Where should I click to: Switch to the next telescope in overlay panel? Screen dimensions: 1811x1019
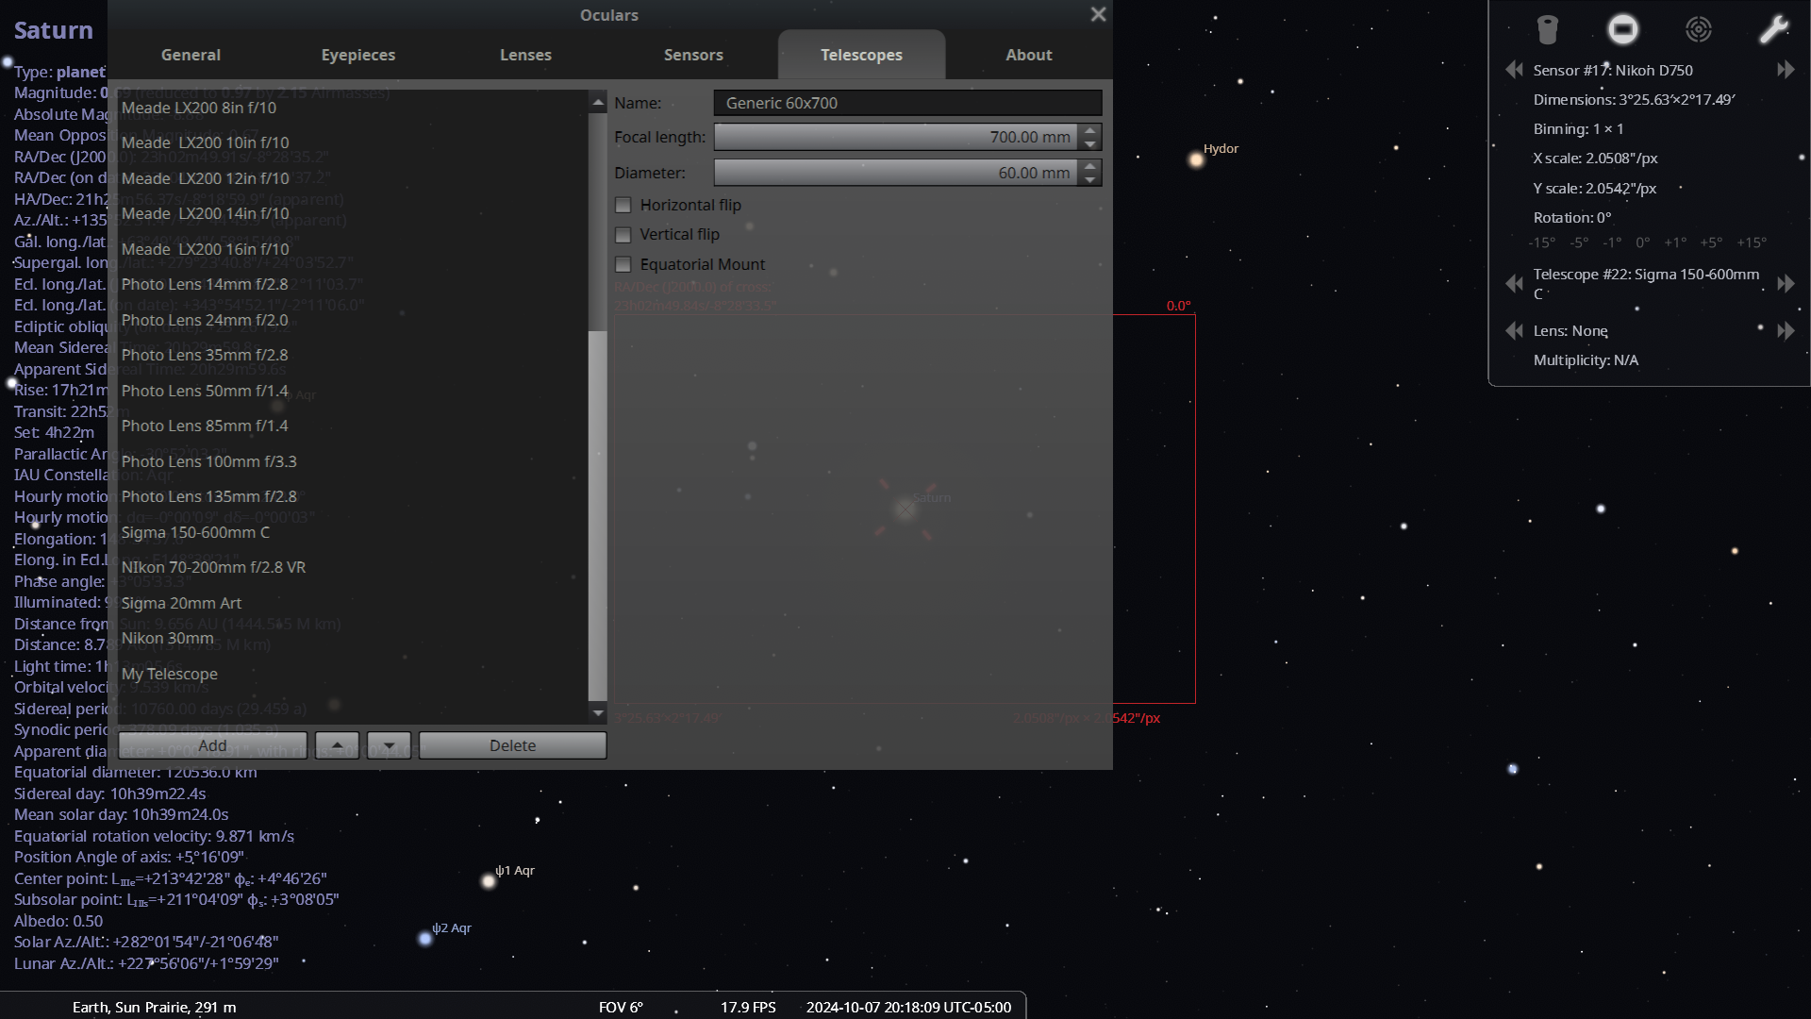tap(1786, 284)
